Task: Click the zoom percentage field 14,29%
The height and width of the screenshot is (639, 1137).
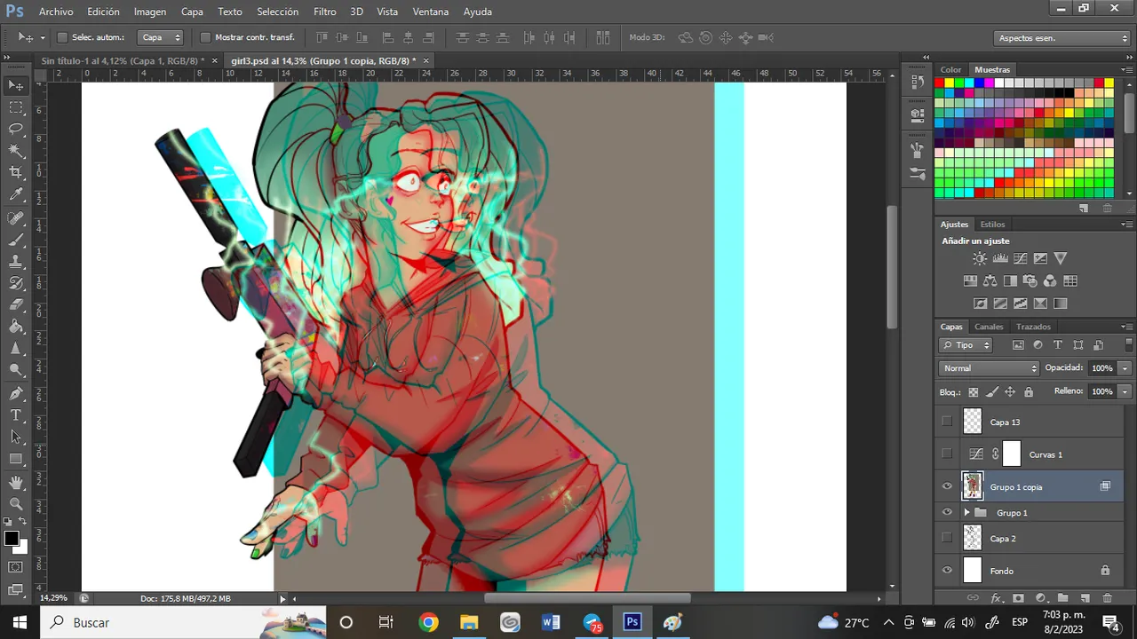Action: coord(53,598)
